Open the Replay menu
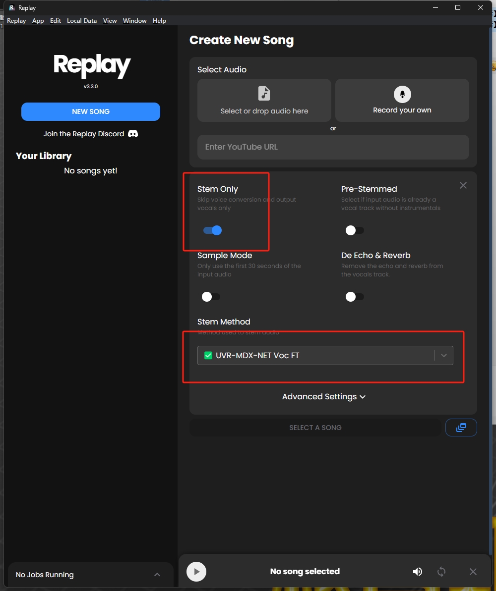Screen dimensions: 496x591 pyautogui.click(x=16, y=21)
